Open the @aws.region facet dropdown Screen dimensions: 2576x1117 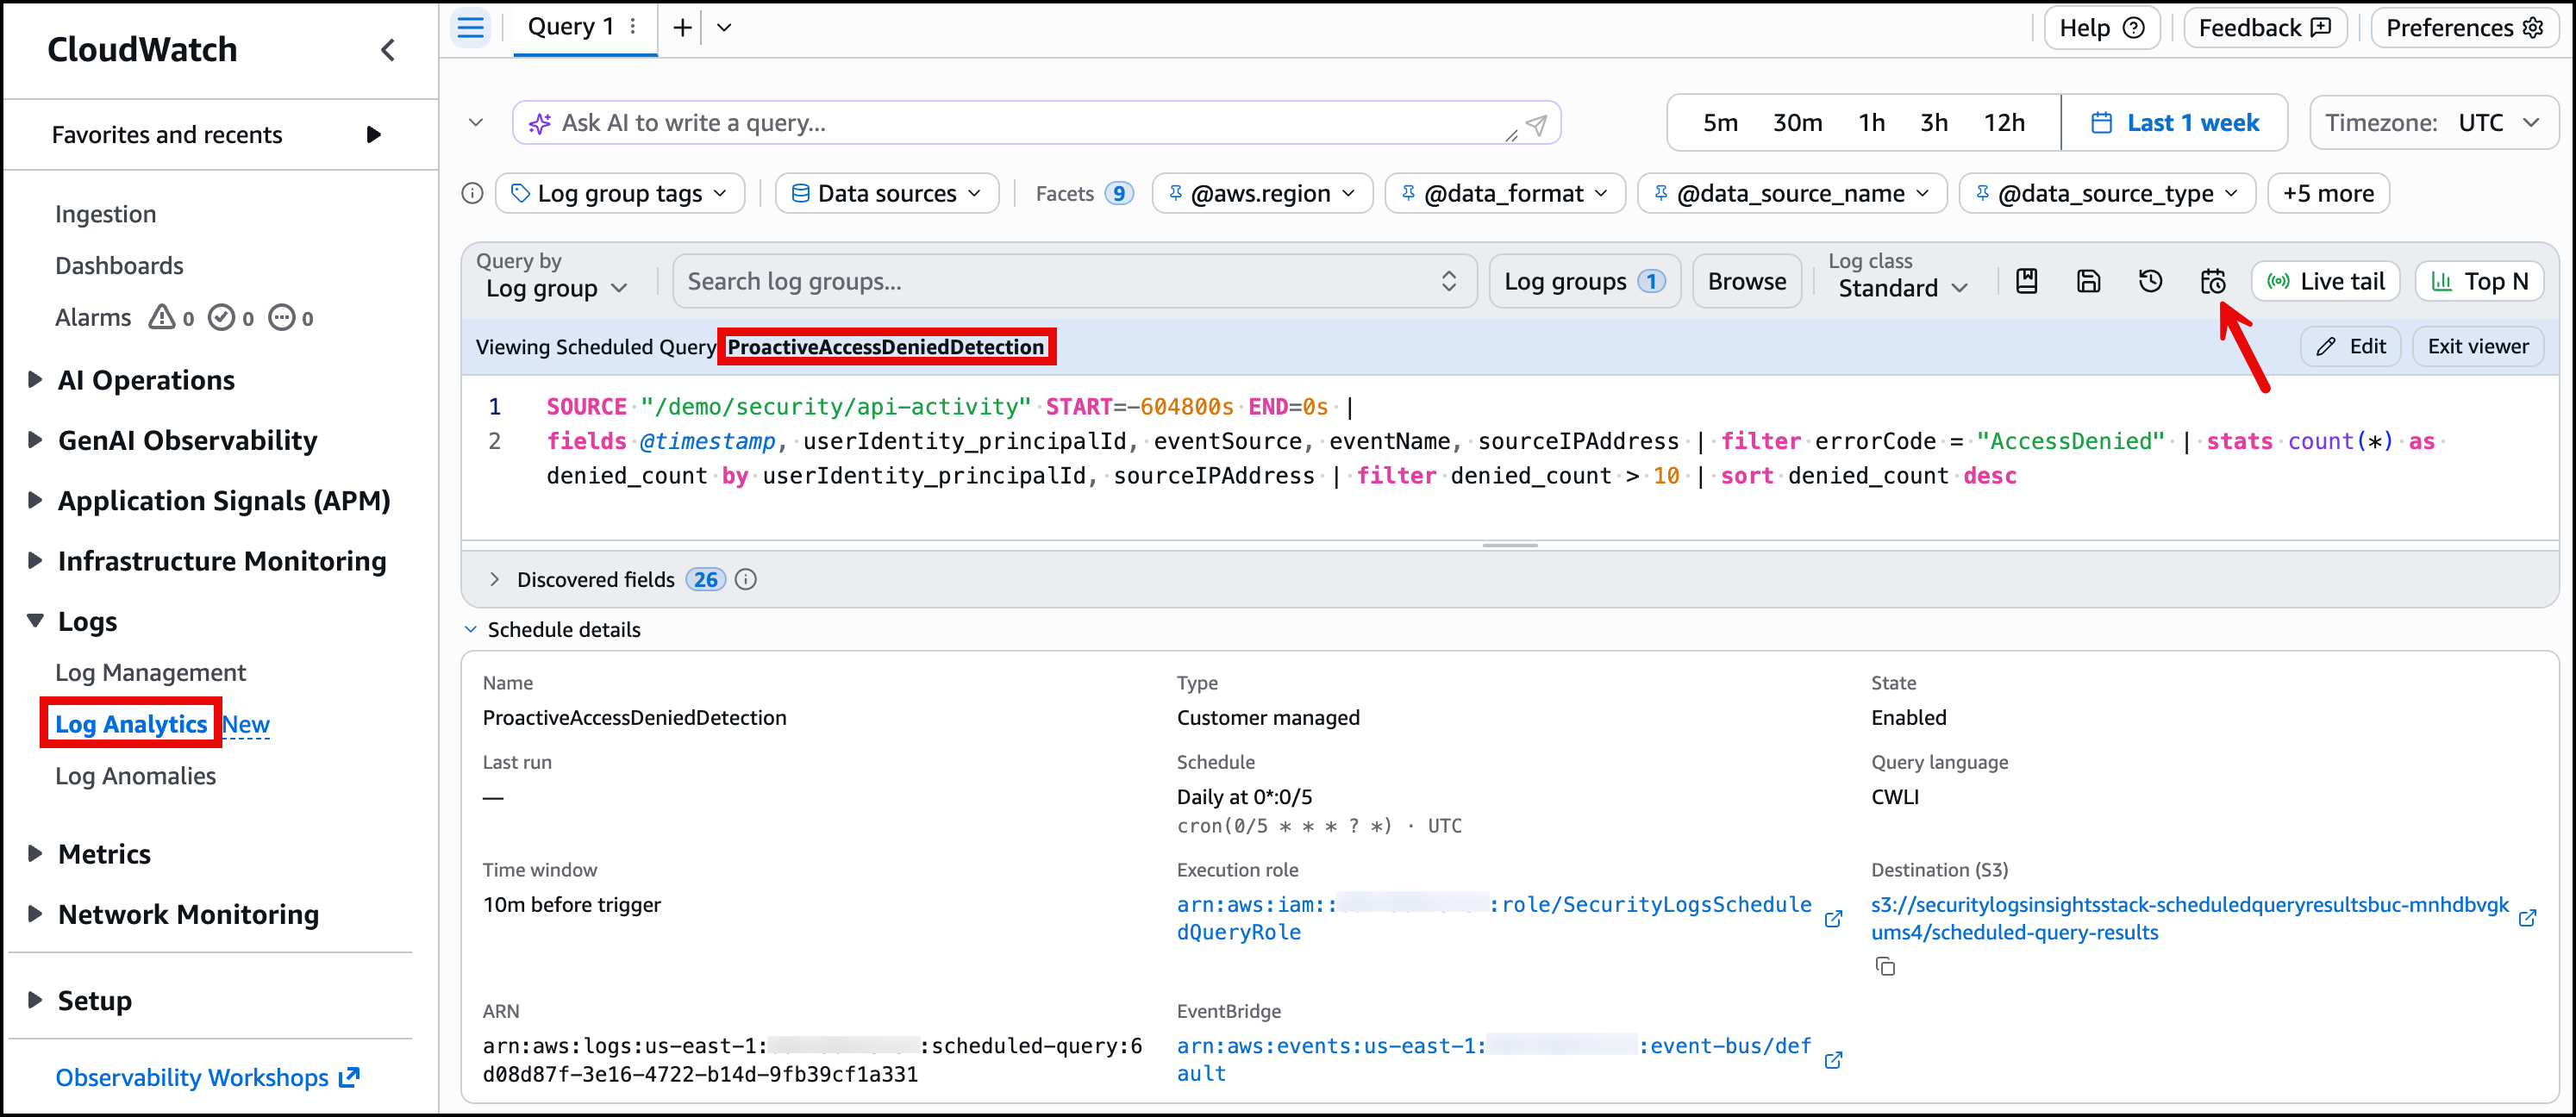pos(1262,193)
